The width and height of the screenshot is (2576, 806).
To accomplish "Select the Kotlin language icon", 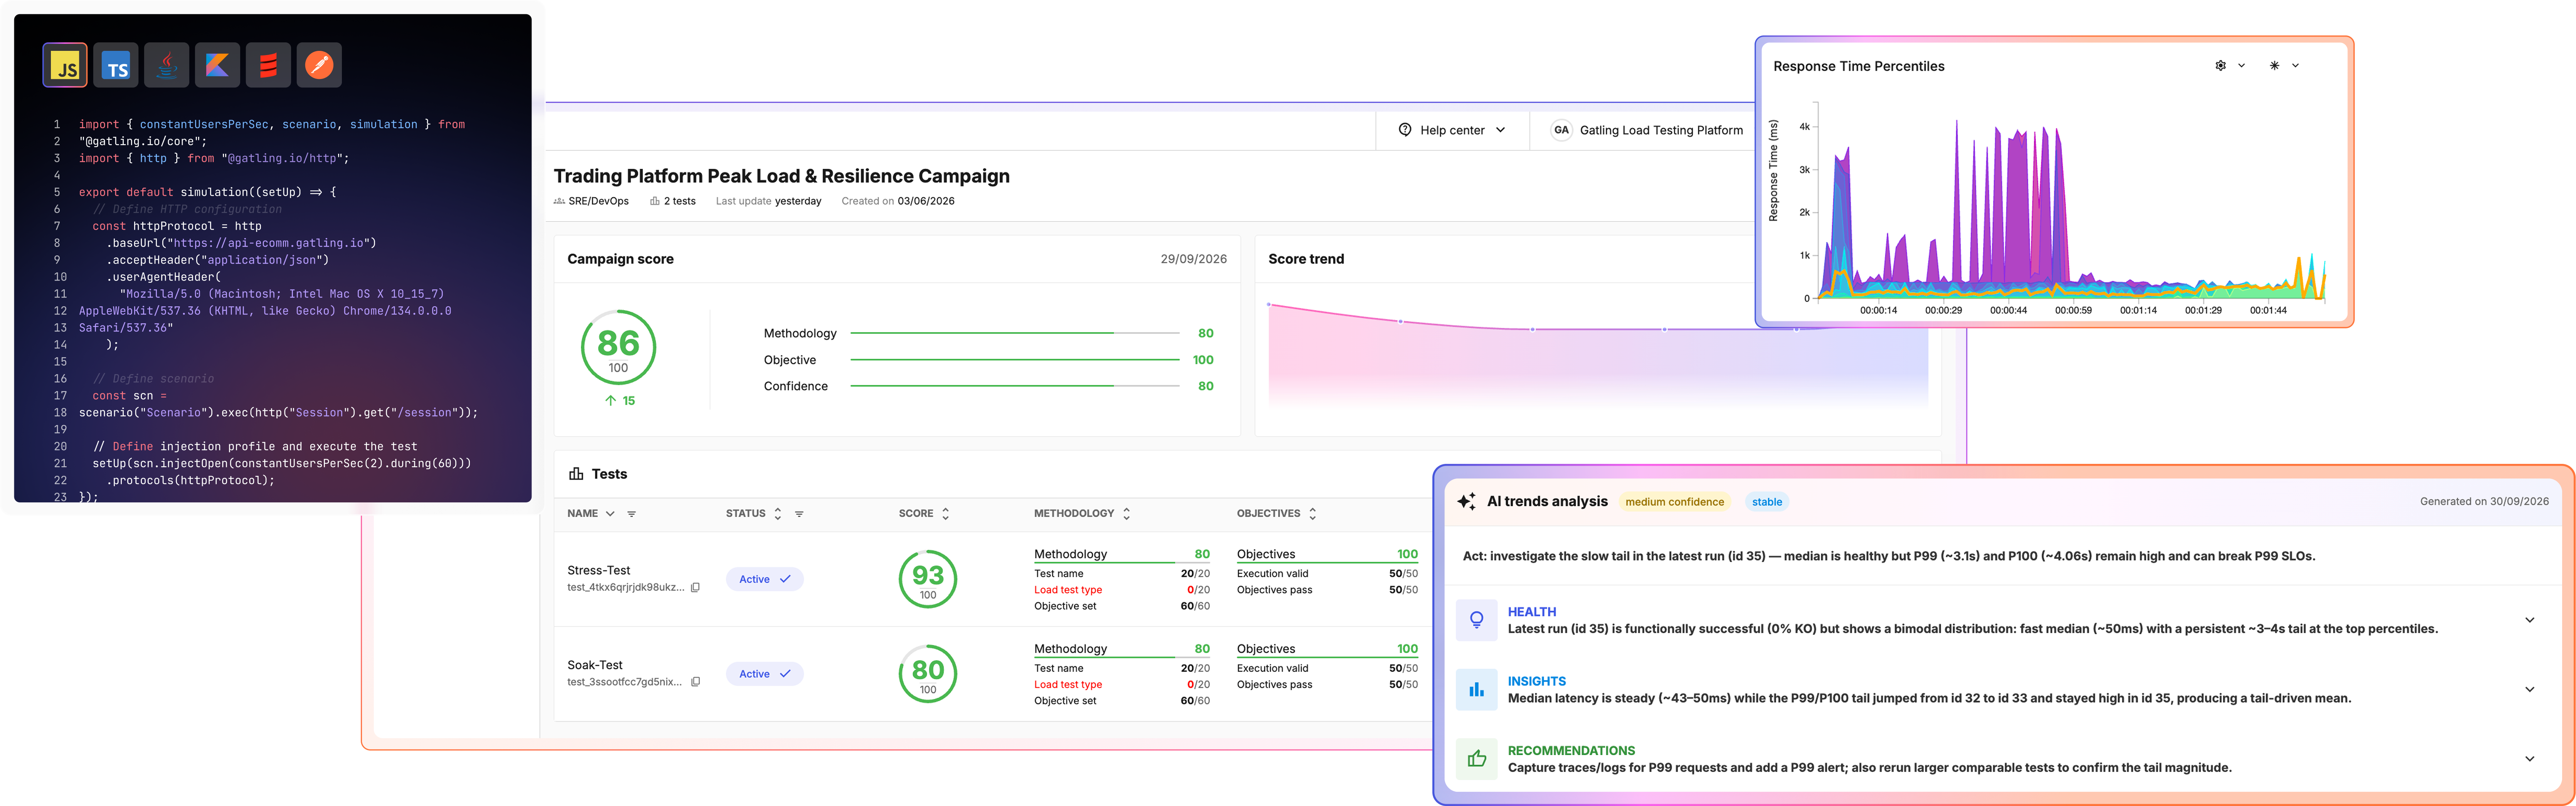I will pyautogui.click(x=217, y=66).
